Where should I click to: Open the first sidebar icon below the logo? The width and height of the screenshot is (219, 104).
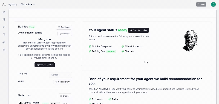(4, 12)
